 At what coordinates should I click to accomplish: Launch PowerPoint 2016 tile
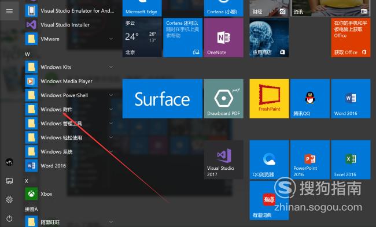point(310,160)
